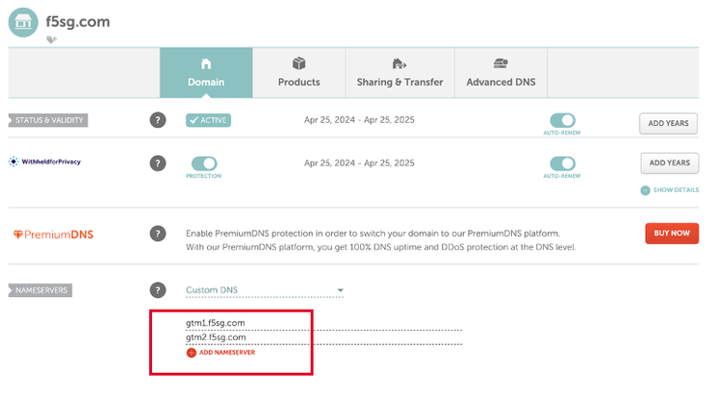Click the gtm1.f5sg.com nameserver field

[x=322, y=323]
